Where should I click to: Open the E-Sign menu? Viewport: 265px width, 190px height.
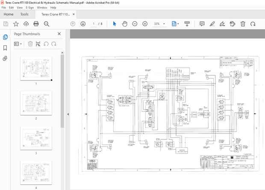pyautogui.click(x=30, y=8)
